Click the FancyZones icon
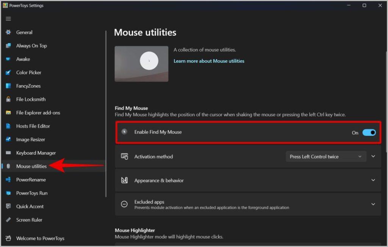Image resolution: width=388 pixels, height=247 pixels. (8, 86)
